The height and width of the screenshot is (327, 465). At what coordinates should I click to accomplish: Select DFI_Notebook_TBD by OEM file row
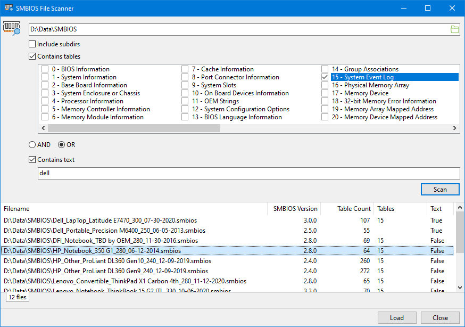227,241
